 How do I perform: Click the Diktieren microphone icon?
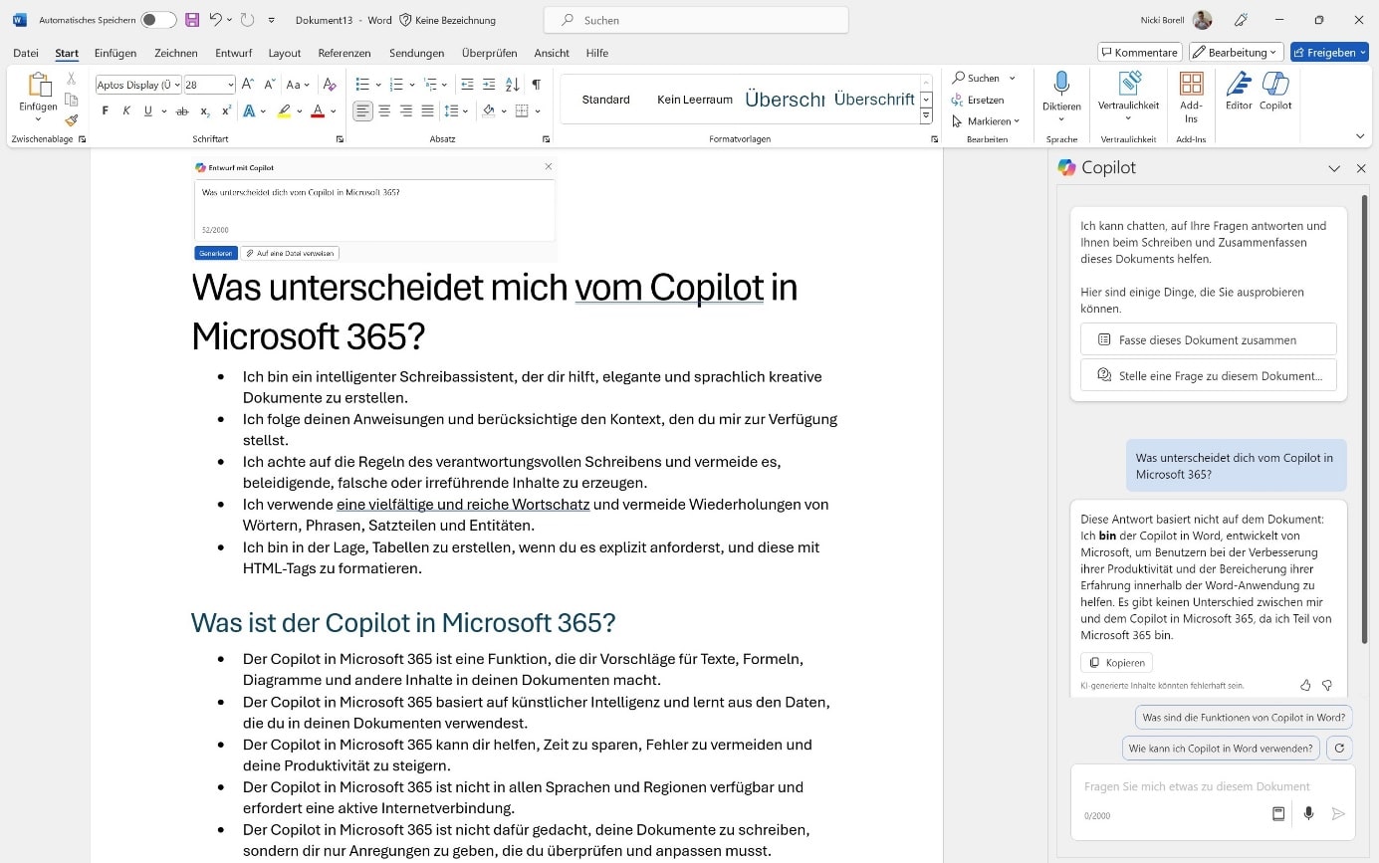1061,84
